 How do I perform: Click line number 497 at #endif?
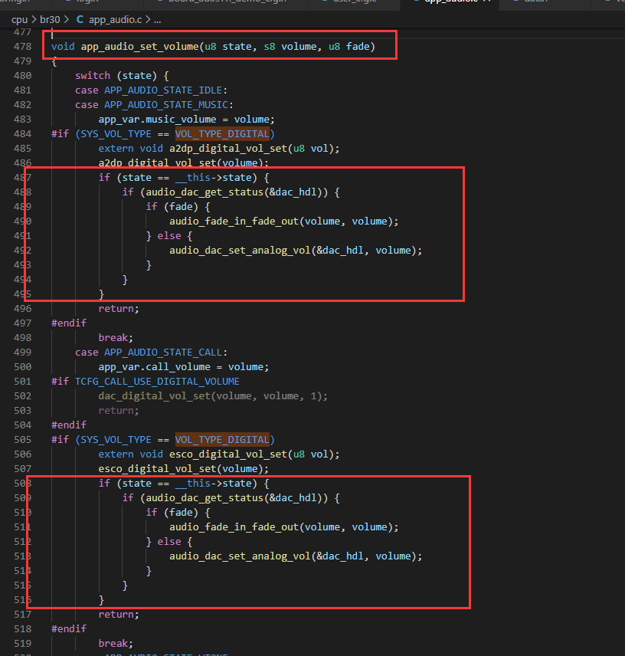pyautogui.click(x=22, y=323)
